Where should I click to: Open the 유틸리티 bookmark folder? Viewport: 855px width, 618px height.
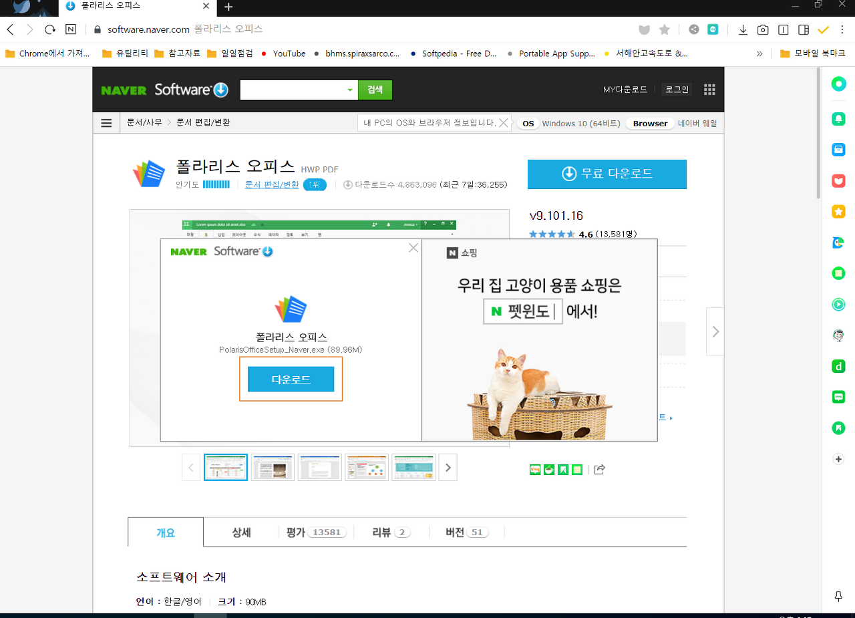click(x=125, y=53)
